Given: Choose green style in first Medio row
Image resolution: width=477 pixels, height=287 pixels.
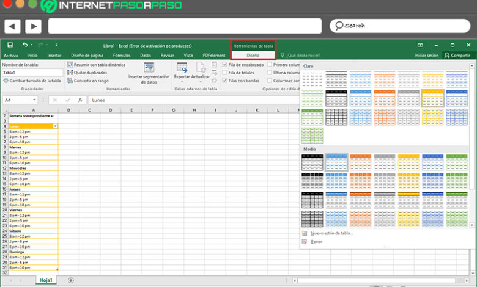Looking at the screenshot, I should click(x=457, y=162).
